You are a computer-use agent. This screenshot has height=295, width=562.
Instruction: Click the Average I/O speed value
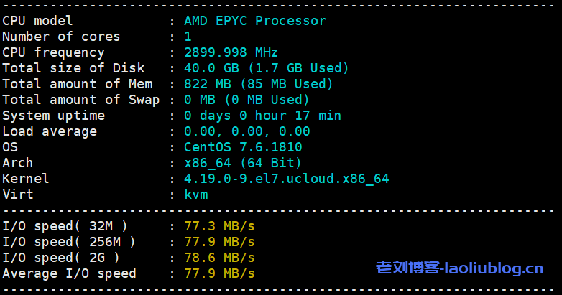219,273
